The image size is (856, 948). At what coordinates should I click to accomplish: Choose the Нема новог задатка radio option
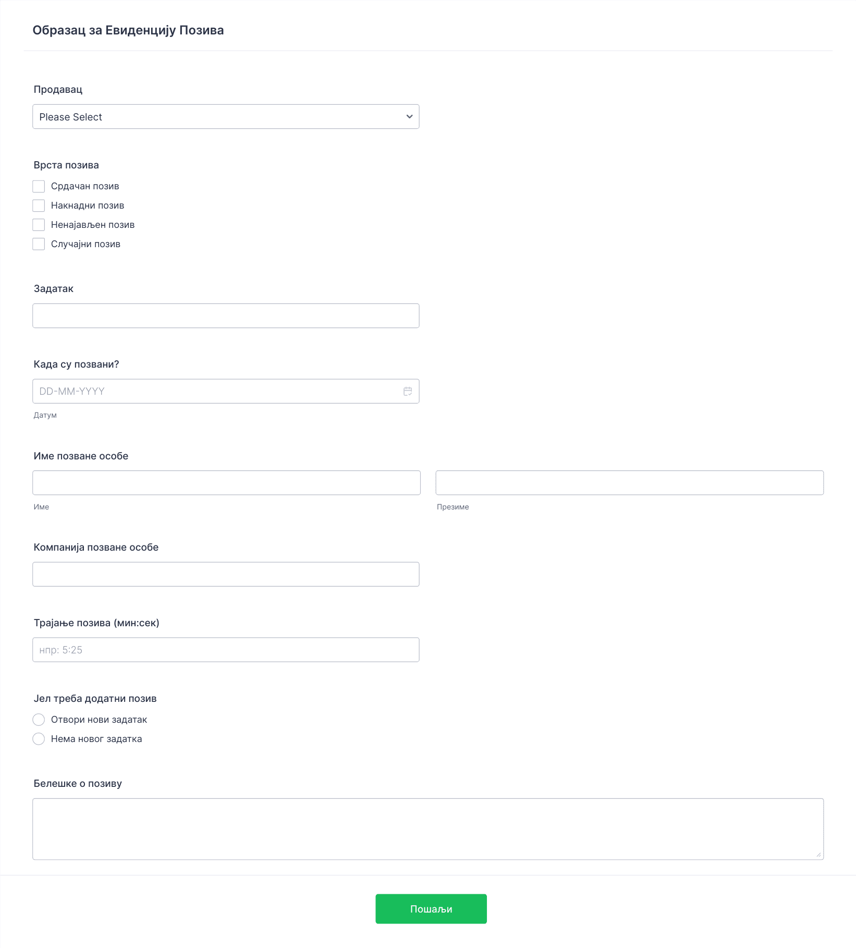[x=39, y=739]
